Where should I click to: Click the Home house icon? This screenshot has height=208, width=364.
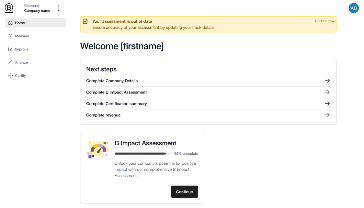[x=10, y=23]
